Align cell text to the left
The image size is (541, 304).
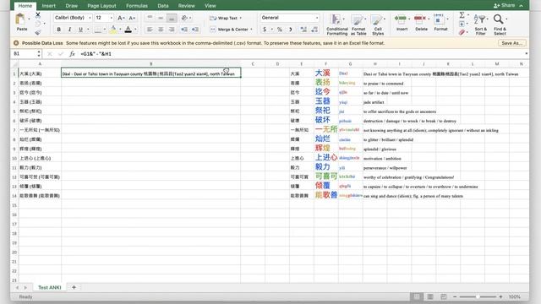pos(150,30)
